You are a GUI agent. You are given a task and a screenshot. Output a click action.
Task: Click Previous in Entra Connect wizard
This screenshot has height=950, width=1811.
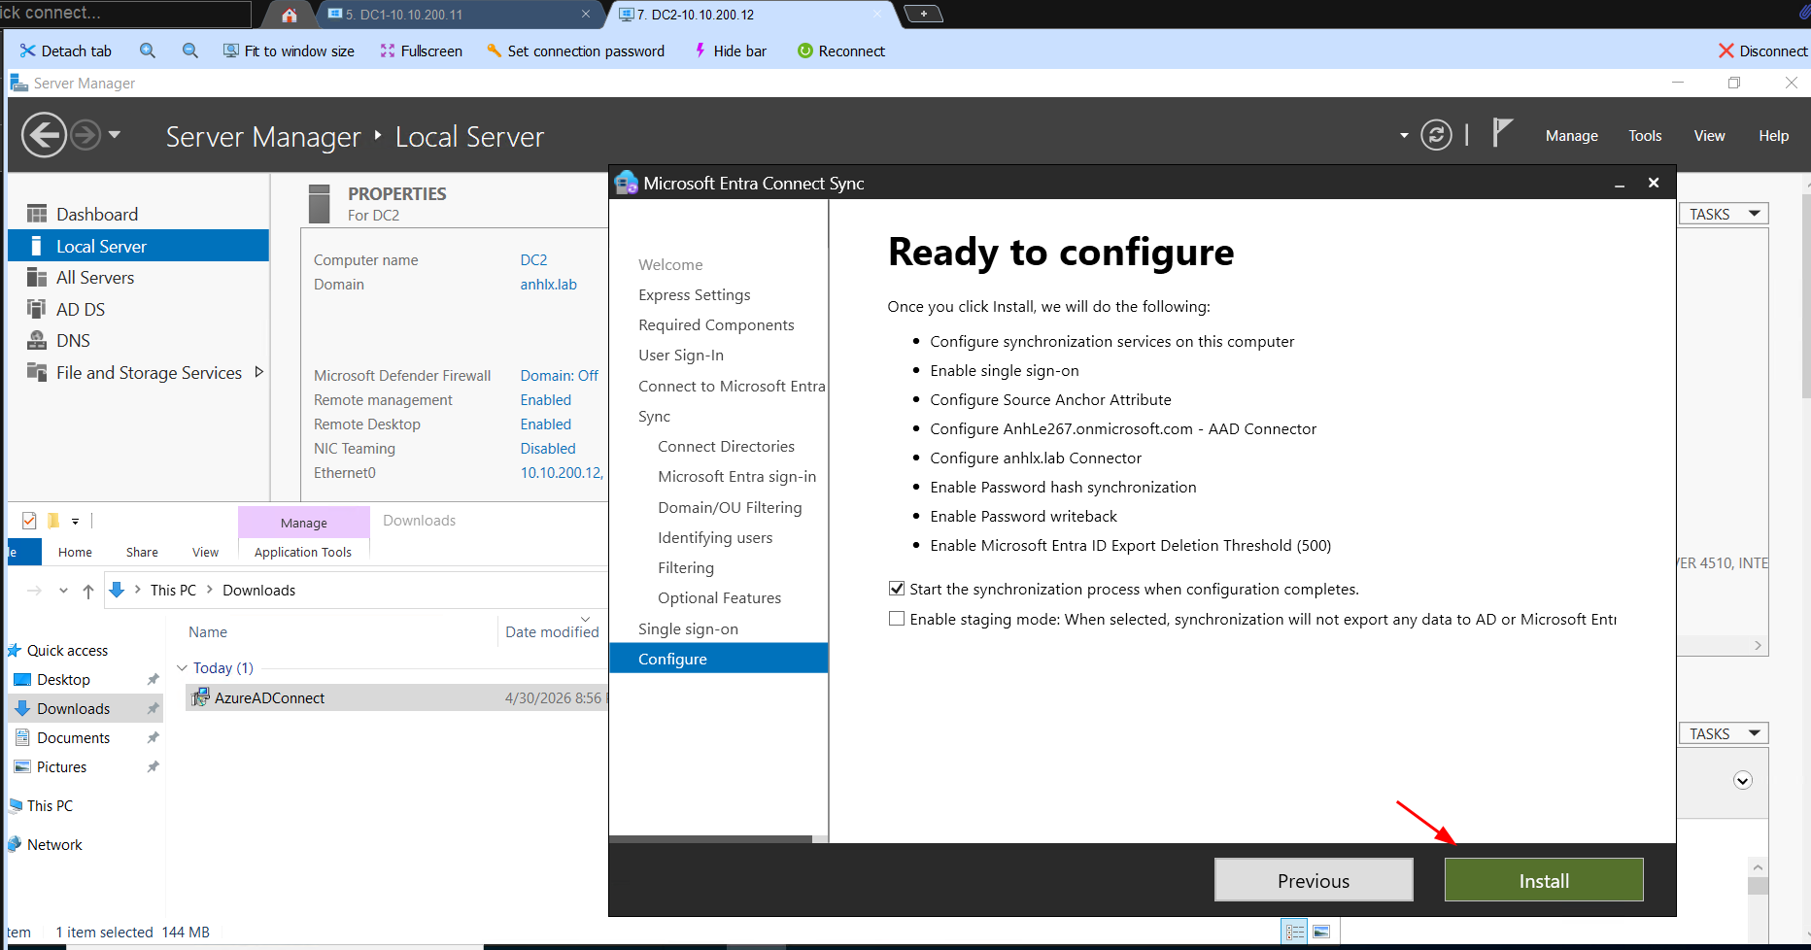coord(1314,880)
